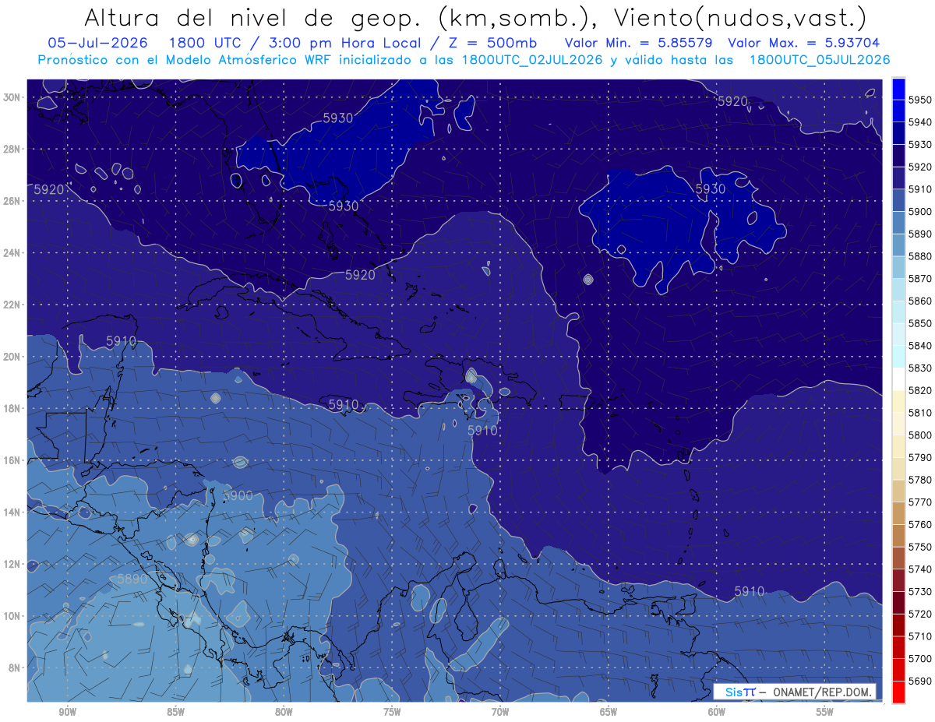
Task: Click the 14N latitude axis label
Action: tap(13, 512)
